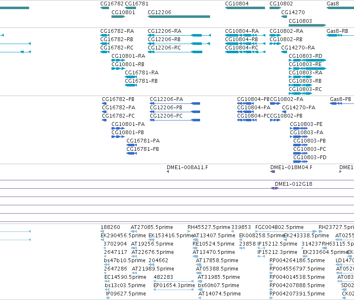The height and width of the screenshot is (300, 354).
Task: Click the CG10801 gene feature
Action: click(118, 17)
